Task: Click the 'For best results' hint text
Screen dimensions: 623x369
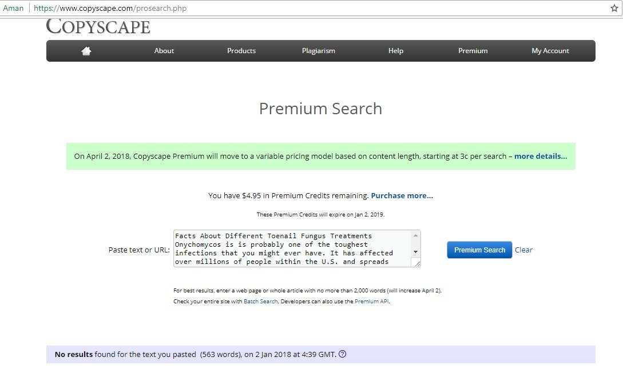Action: point(308,290)
